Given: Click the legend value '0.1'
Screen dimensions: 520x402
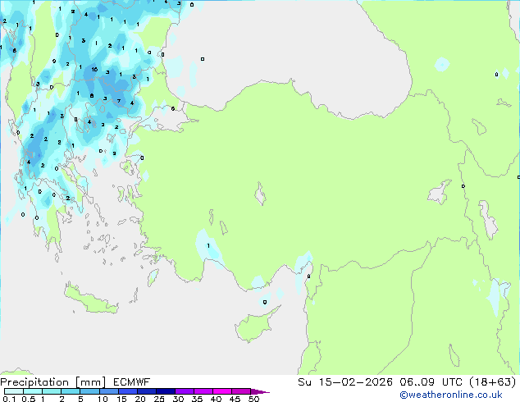Looking at the screenshot, I should coord(9,399).
